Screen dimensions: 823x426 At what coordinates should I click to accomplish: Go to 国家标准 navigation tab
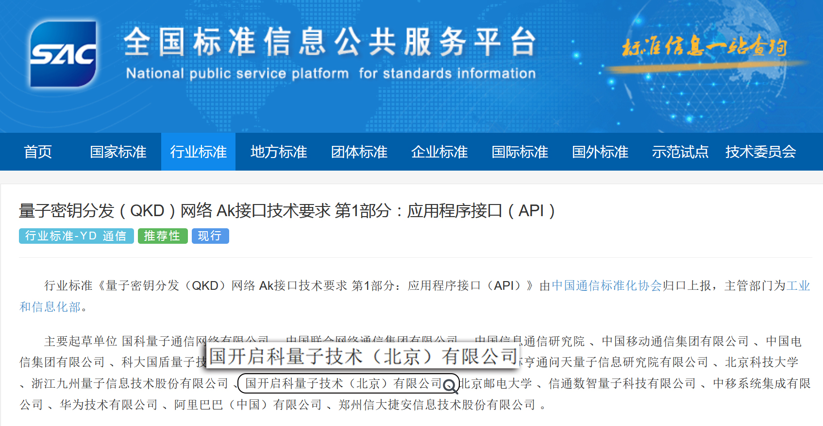click(118, 152)
